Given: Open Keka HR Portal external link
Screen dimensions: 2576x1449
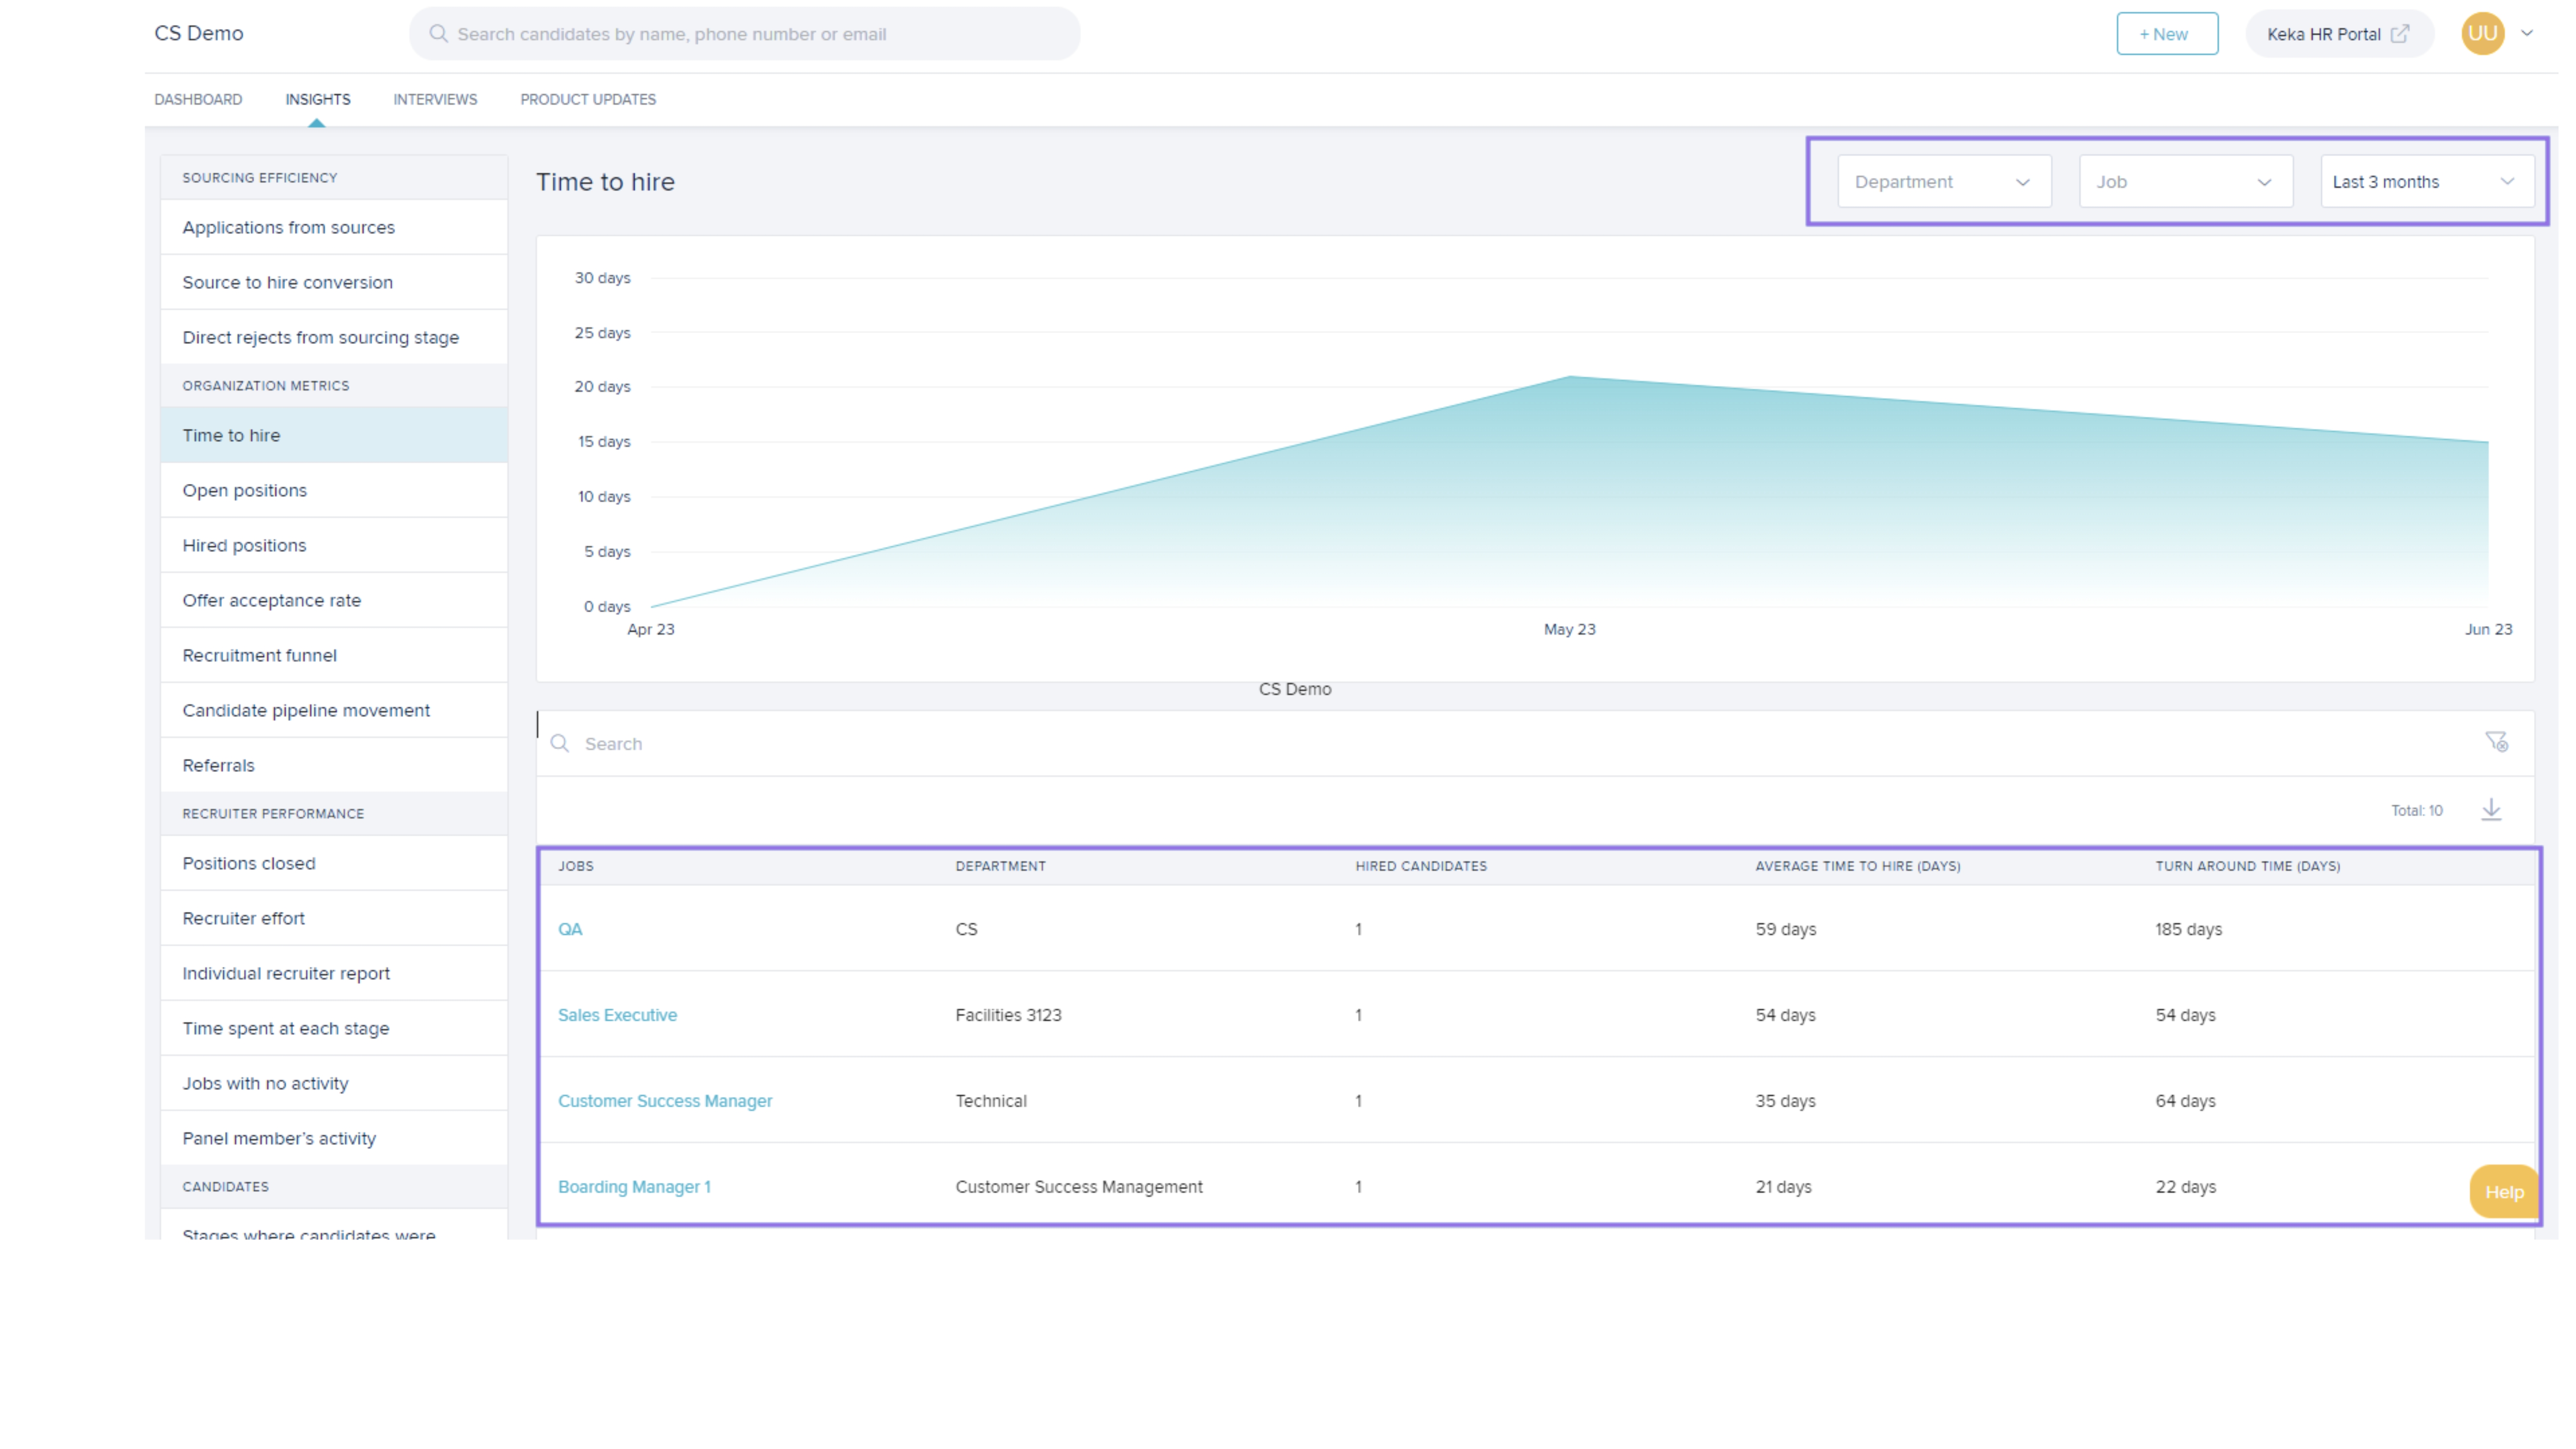Looking at the screenshot, I should (2336, 34).
